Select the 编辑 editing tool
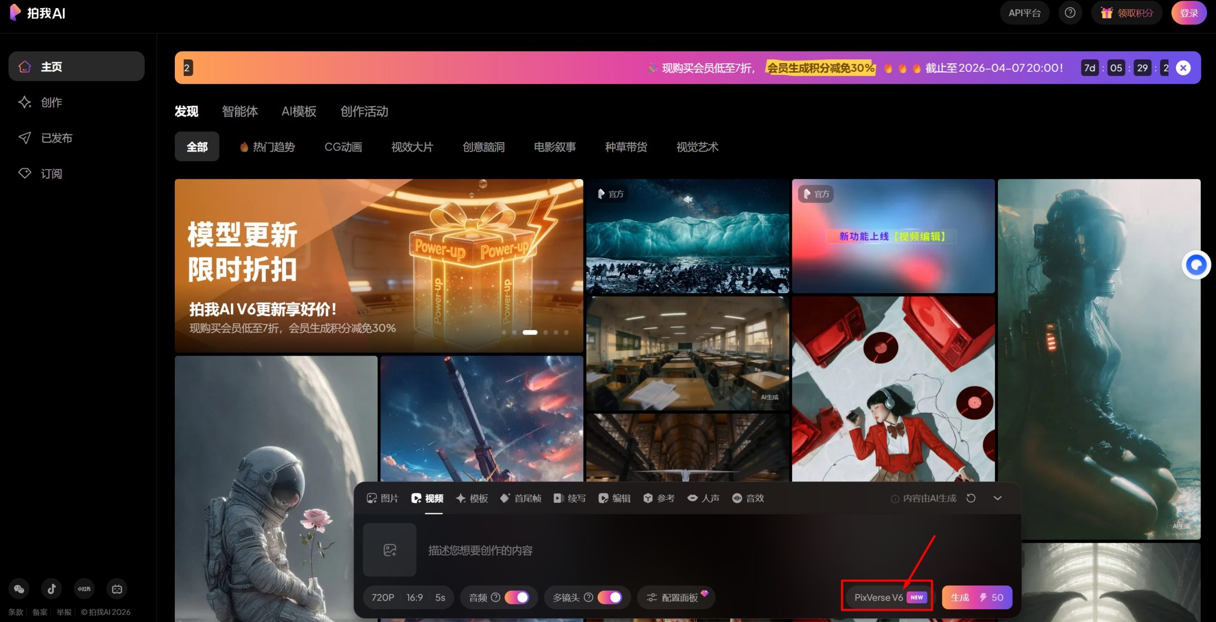This screenshot has width=1216, height=622. [615, 498]
